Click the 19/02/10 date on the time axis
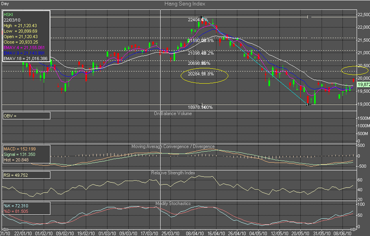Image resolution: width=370 pixels, height=236 pixels. (x=86, y=233)
